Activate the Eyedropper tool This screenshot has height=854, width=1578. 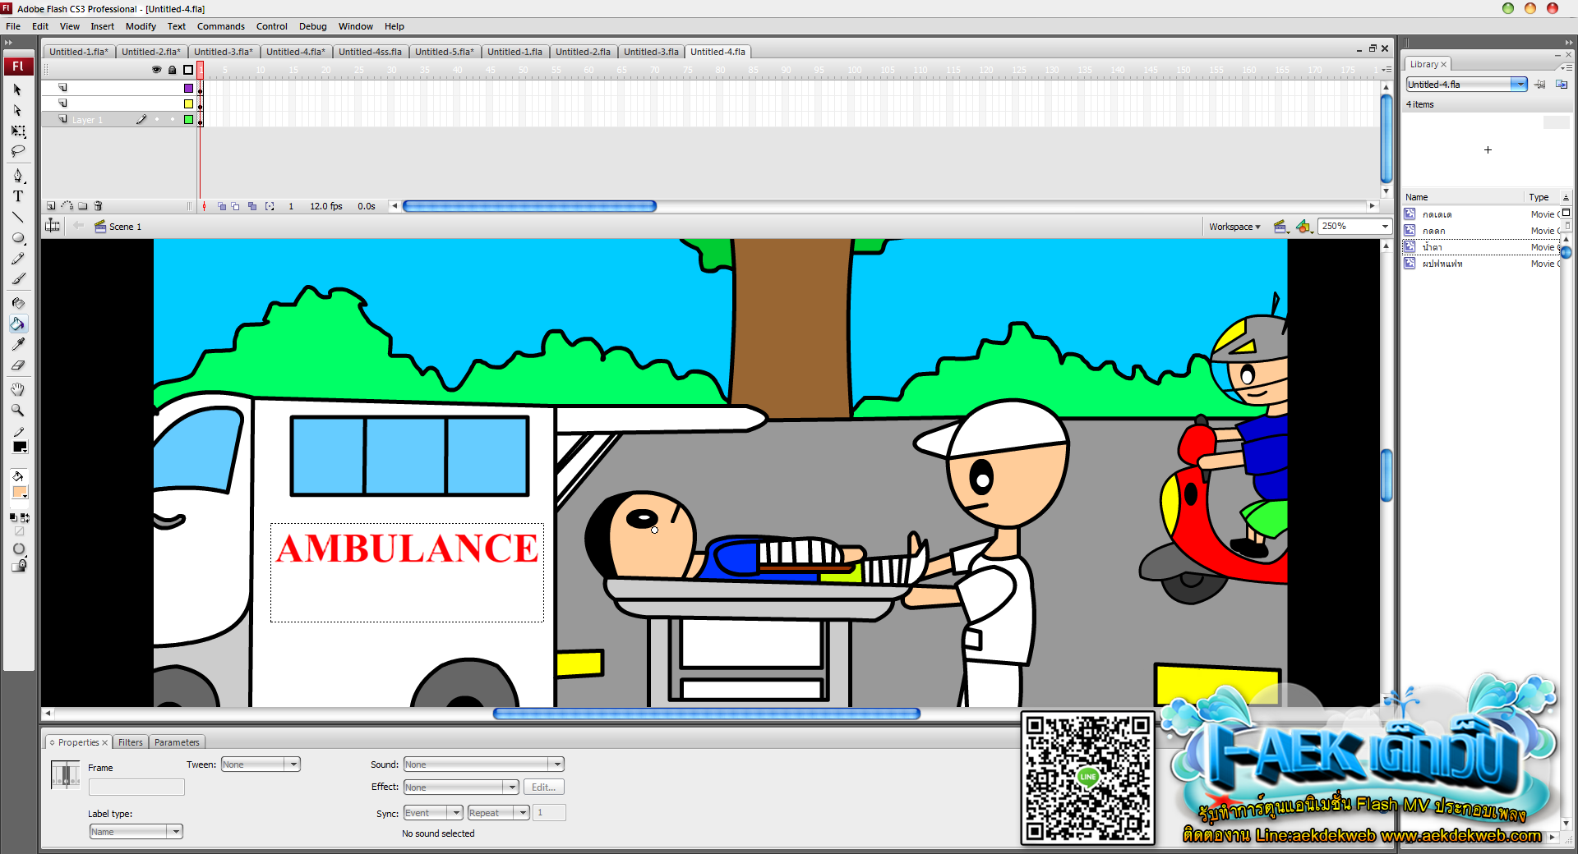point(18,344)
